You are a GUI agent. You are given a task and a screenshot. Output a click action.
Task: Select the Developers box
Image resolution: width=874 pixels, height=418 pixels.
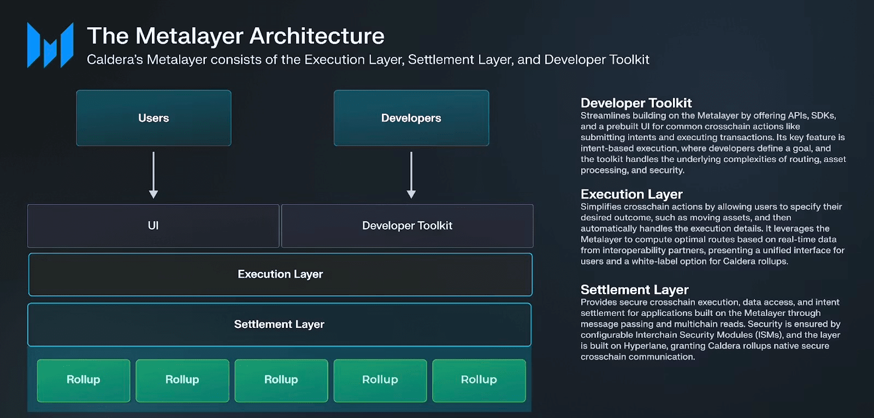tap(411, 118)
